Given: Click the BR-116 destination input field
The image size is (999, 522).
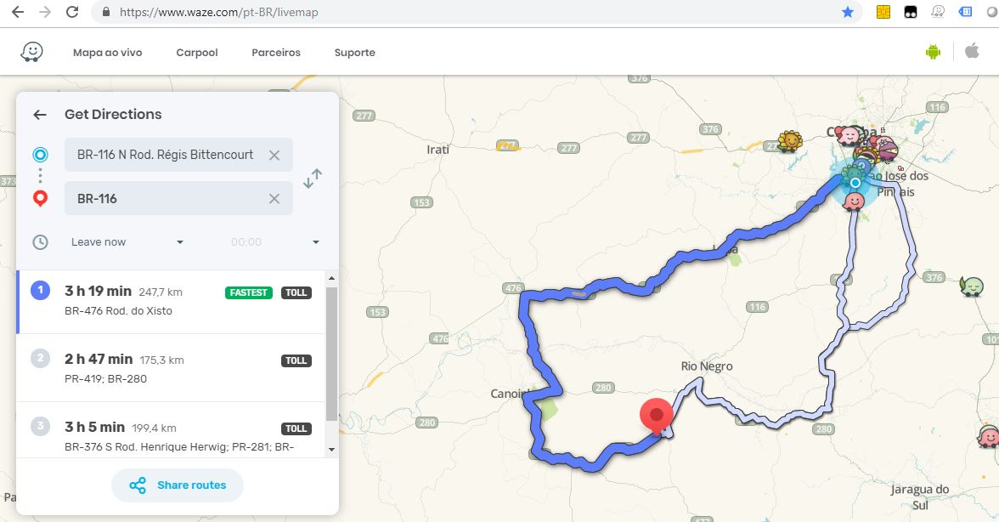Looking at the screenshot, I should (178, 199).
